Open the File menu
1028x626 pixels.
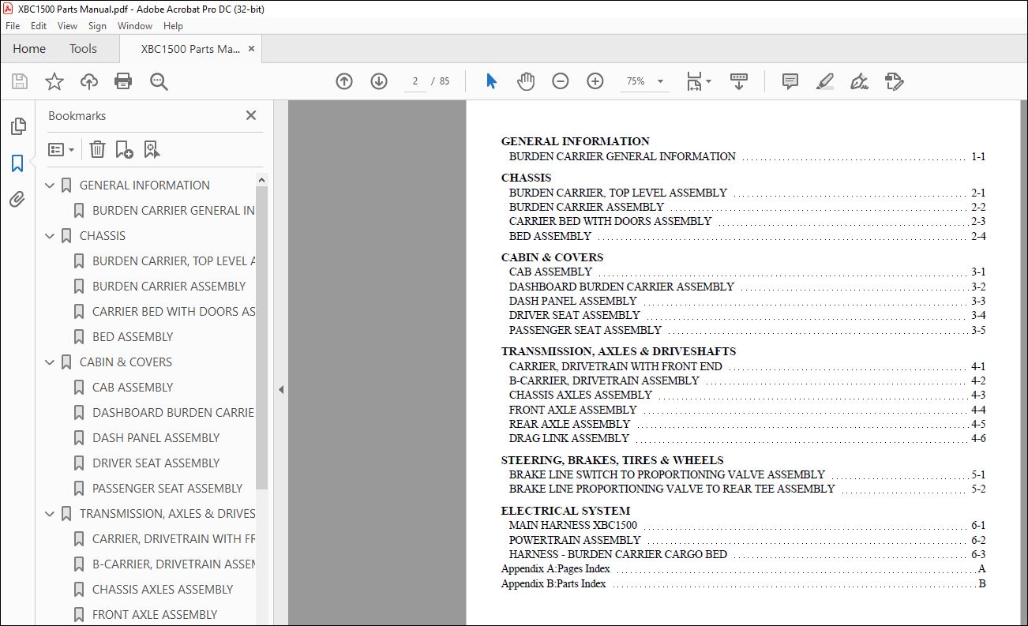point(13,26)
